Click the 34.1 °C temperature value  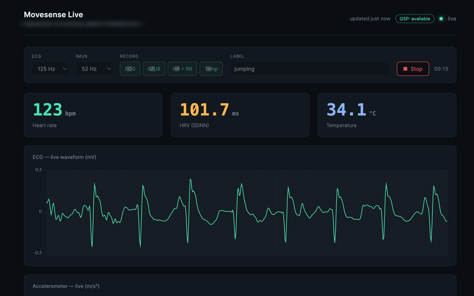(351, 110)
